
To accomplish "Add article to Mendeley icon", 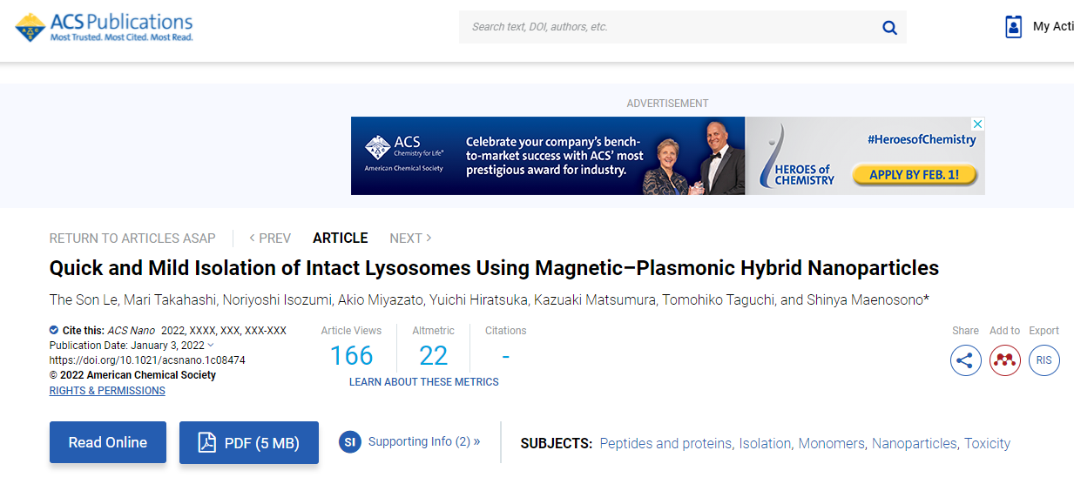I will (x=1004, y=360).
